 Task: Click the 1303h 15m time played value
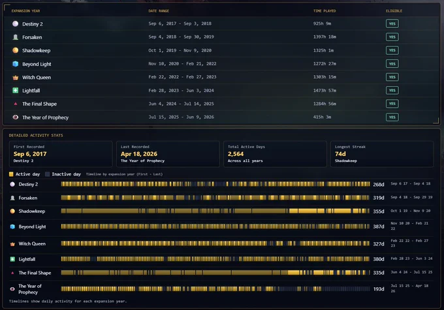(325, 77)
